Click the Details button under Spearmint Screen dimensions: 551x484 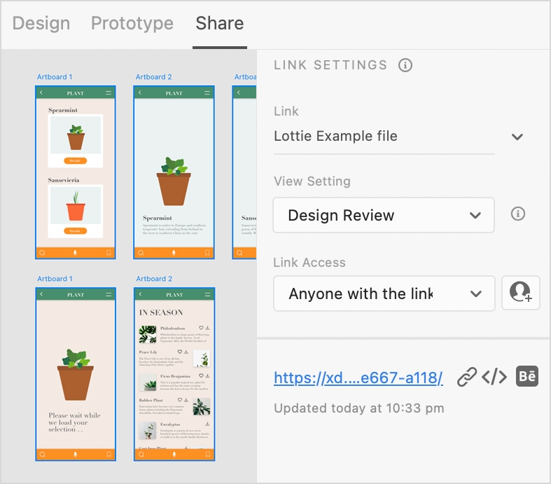coord(75,160)
